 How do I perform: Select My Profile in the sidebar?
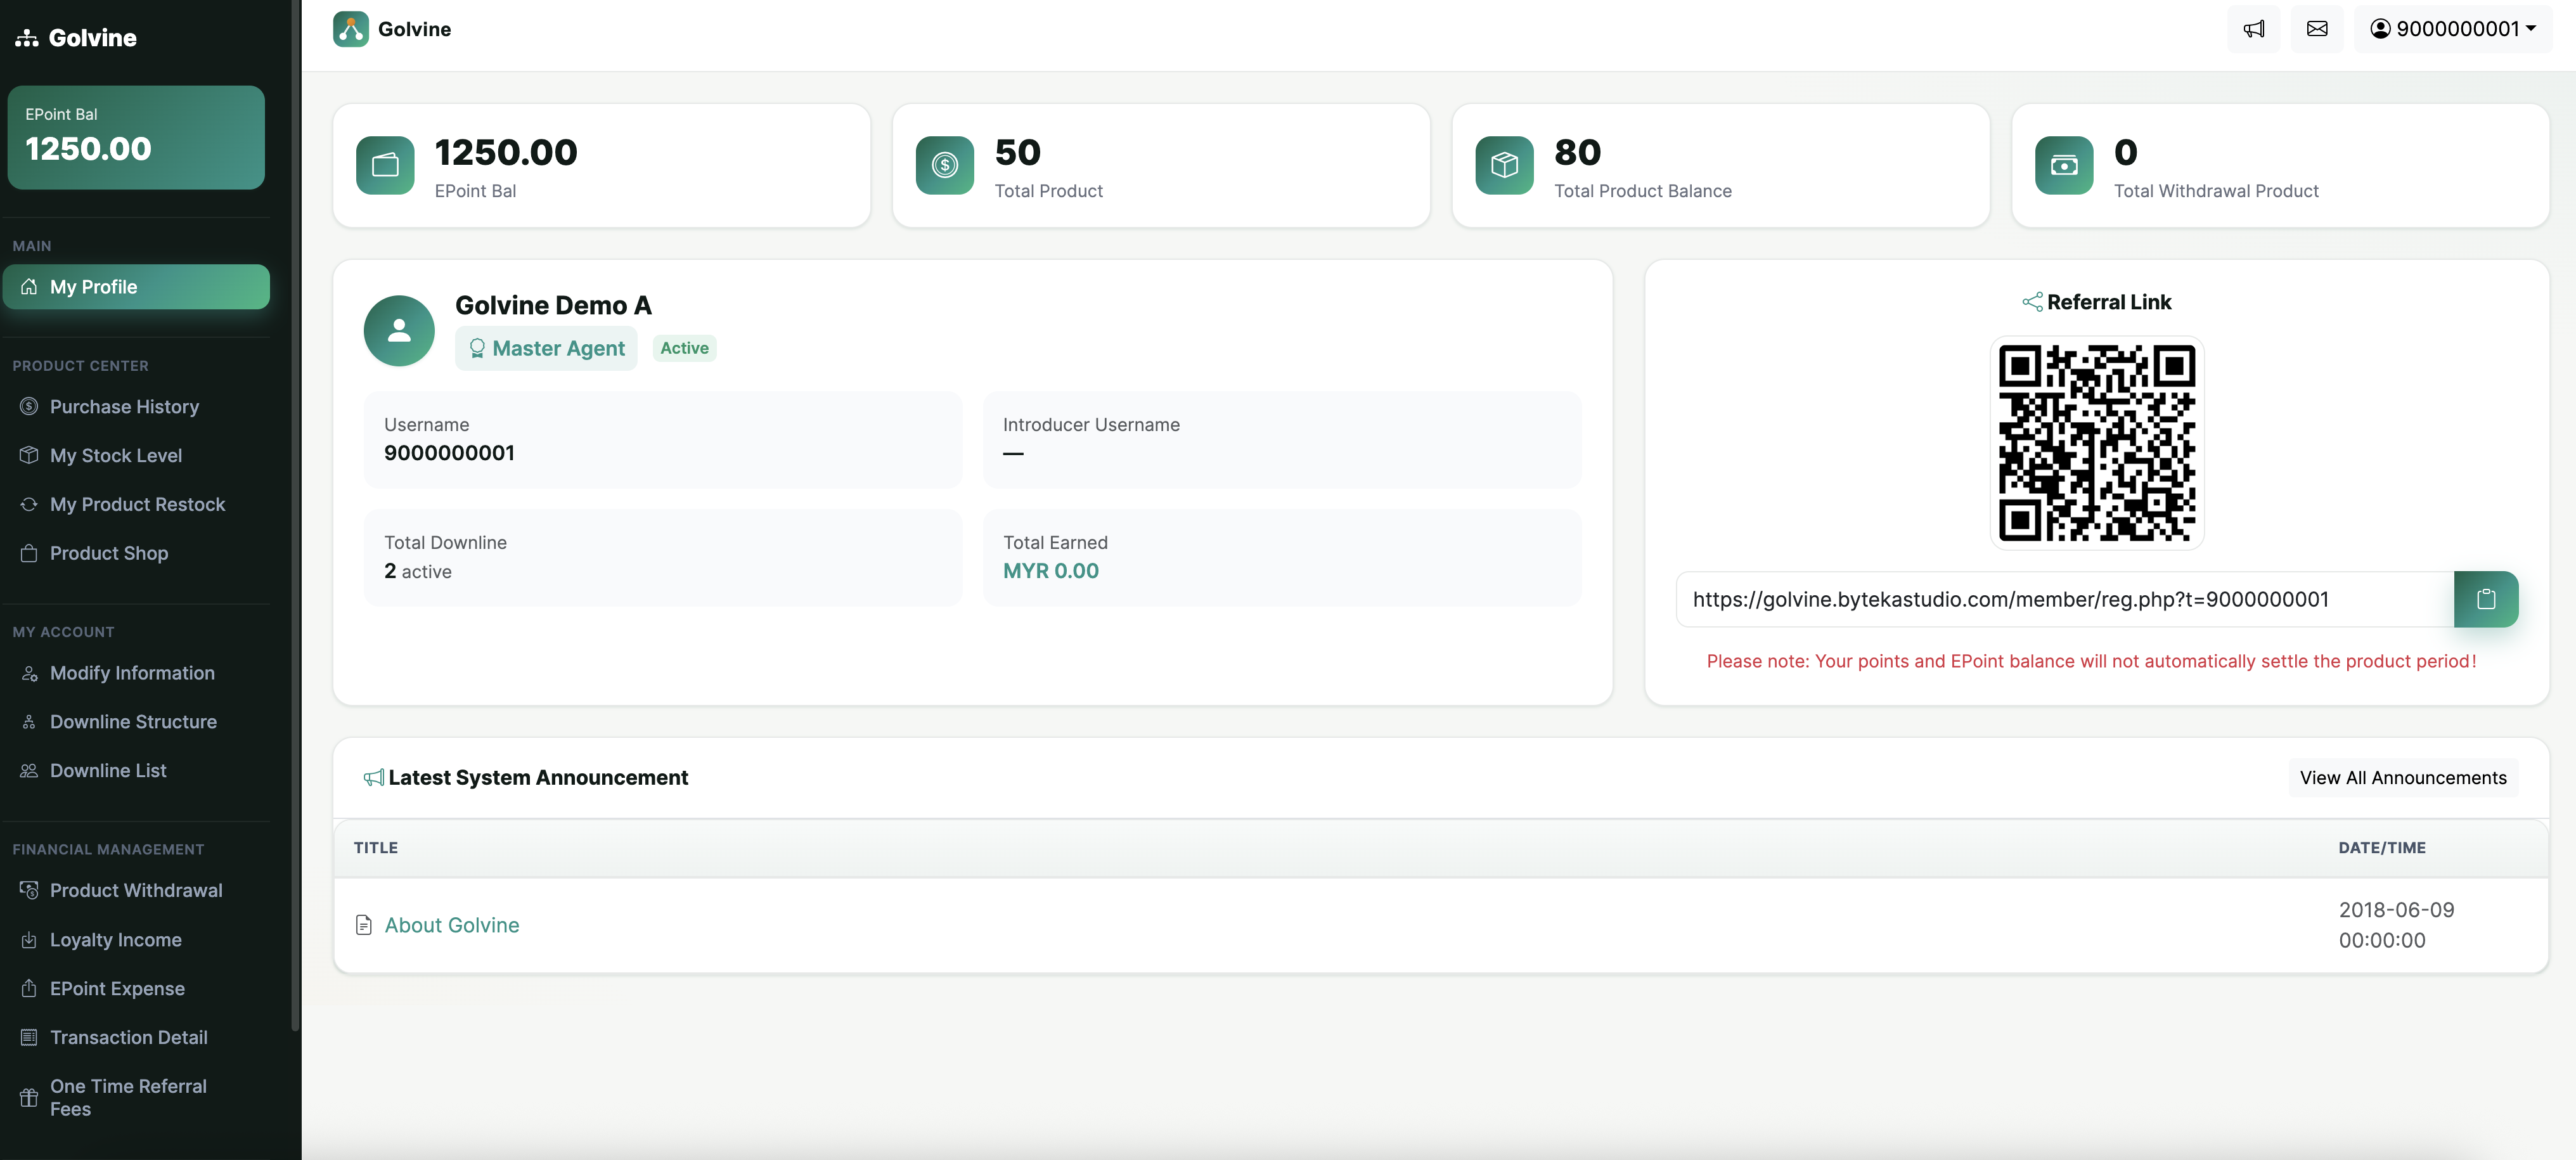(x=136, y=287)
